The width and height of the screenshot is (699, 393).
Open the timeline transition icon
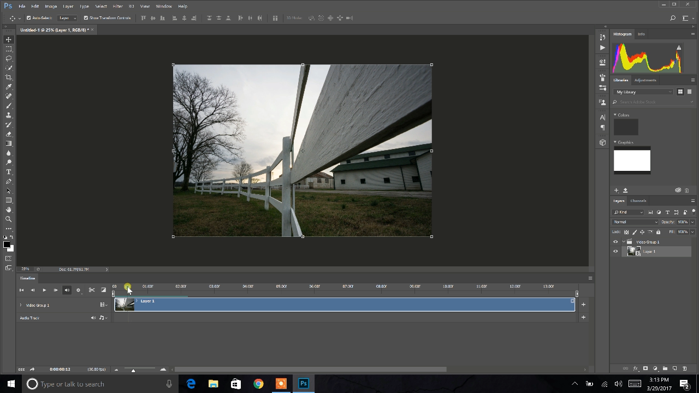103,290
